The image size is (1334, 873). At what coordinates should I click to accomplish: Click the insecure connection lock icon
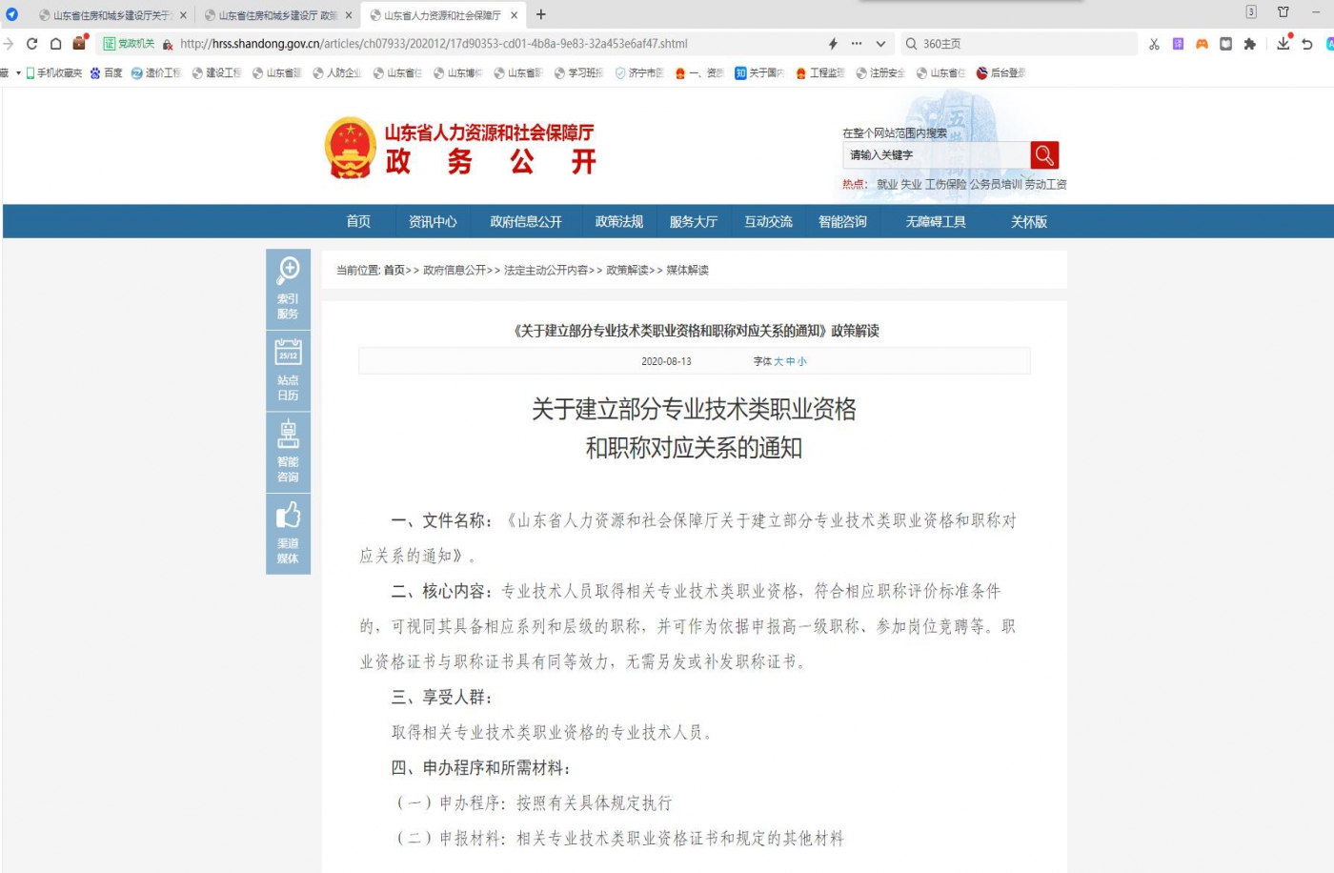coord(168,44)
